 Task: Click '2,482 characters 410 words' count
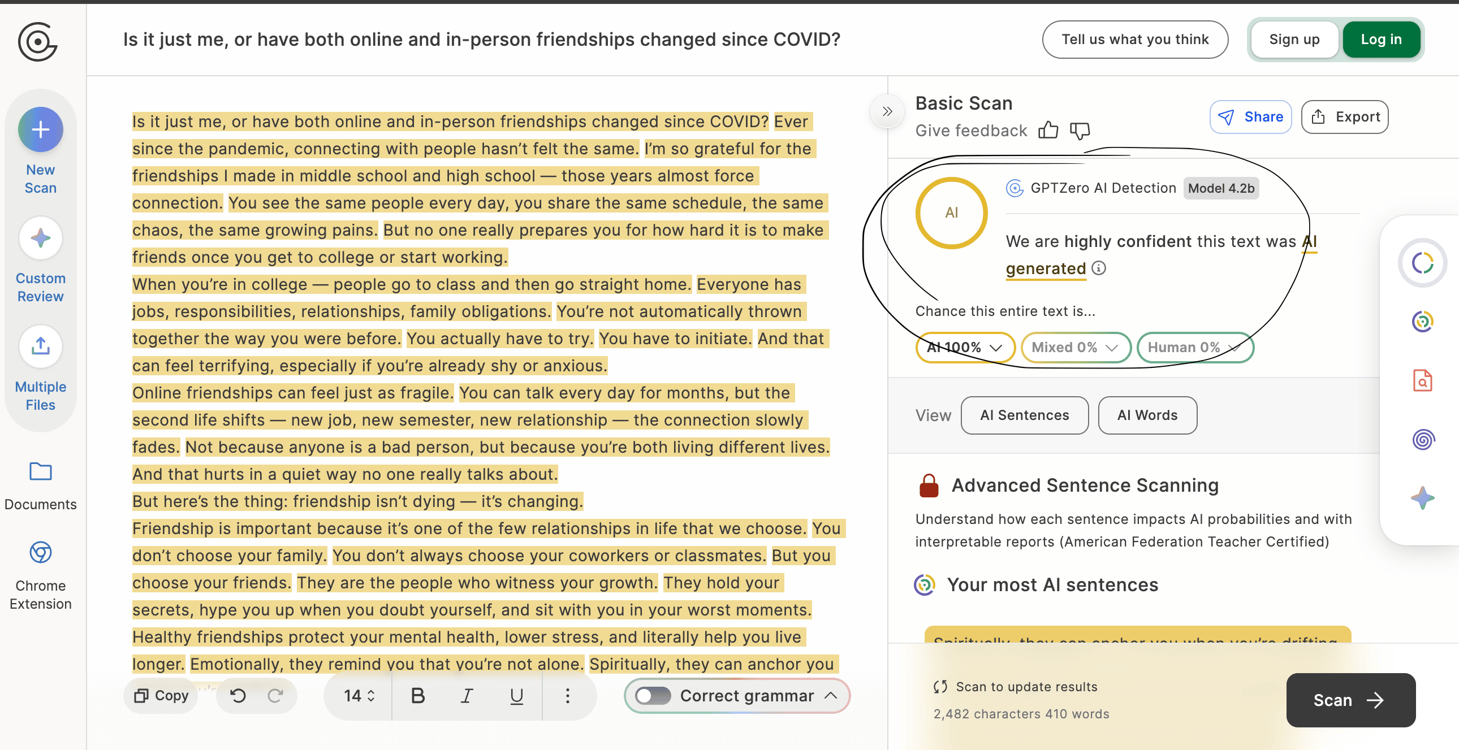1021,714
